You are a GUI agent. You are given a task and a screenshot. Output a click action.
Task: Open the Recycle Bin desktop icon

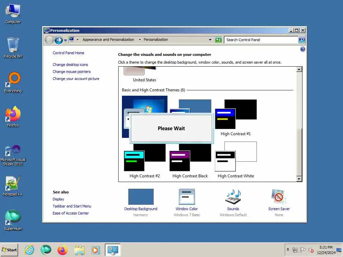13,48
